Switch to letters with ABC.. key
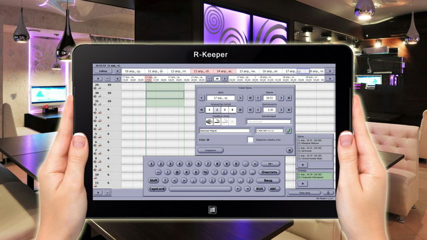The image size is (427, 240). [x=274, y=189]
